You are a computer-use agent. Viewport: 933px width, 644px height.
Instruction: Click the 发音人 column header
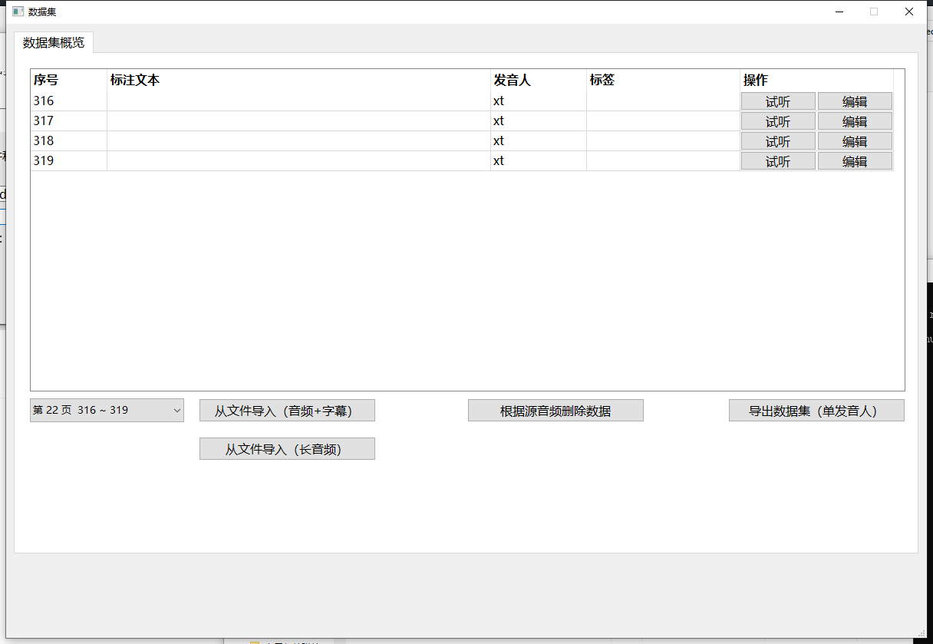coord(539,80)
